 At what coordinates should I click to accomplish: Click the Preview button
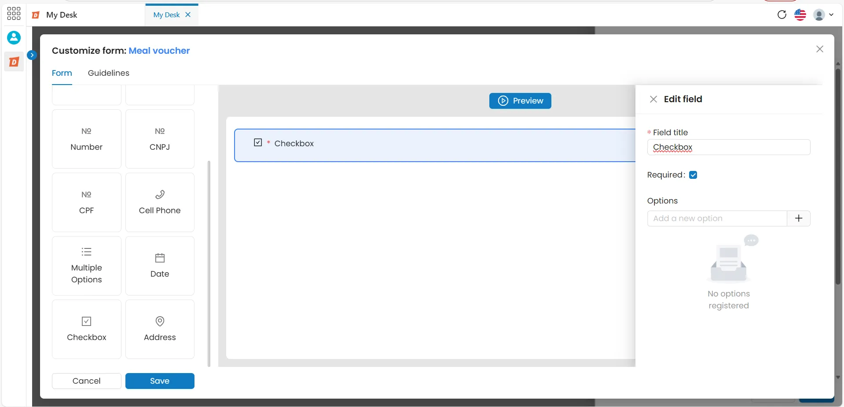(x=520, y=101)
